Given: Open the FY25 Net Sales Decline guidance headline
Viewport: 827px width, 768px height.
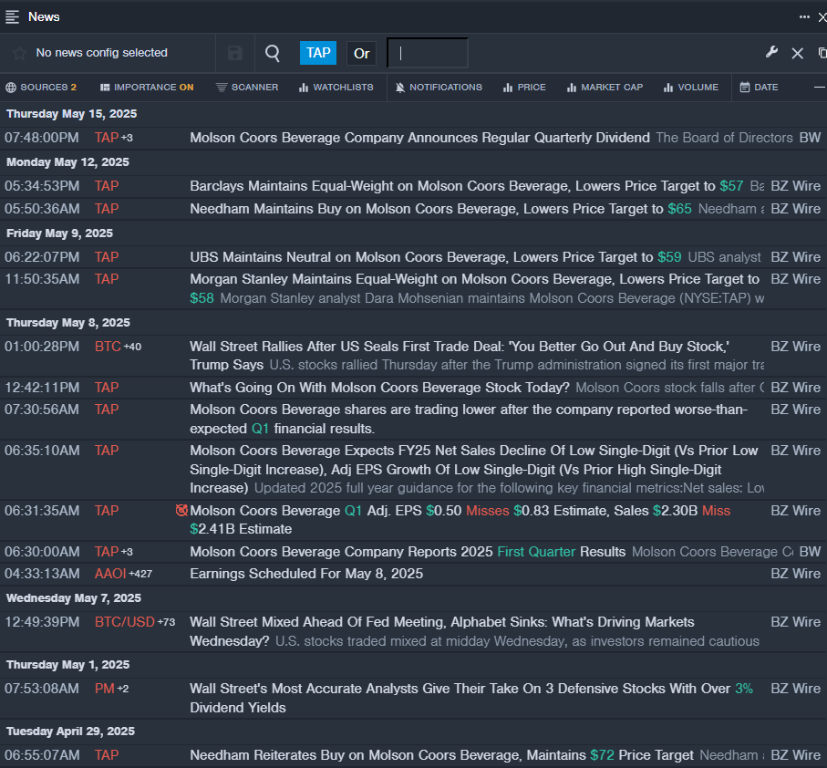Looking at the screenshot, I should (473, 469).
